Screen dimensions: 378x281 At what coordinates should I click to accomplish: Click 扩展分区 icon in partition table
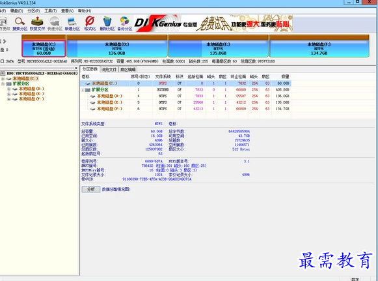point(88,90)
